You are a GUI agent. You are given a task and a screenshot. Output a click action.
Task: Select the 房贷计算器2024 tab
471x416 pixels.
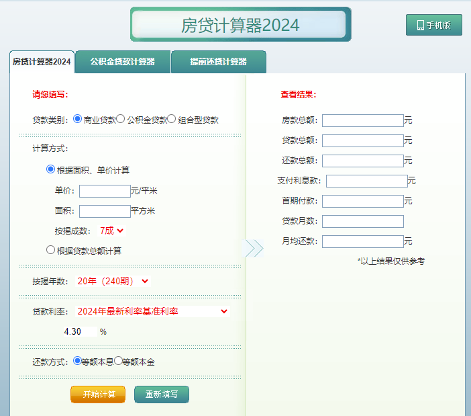(x=42, y=62)
